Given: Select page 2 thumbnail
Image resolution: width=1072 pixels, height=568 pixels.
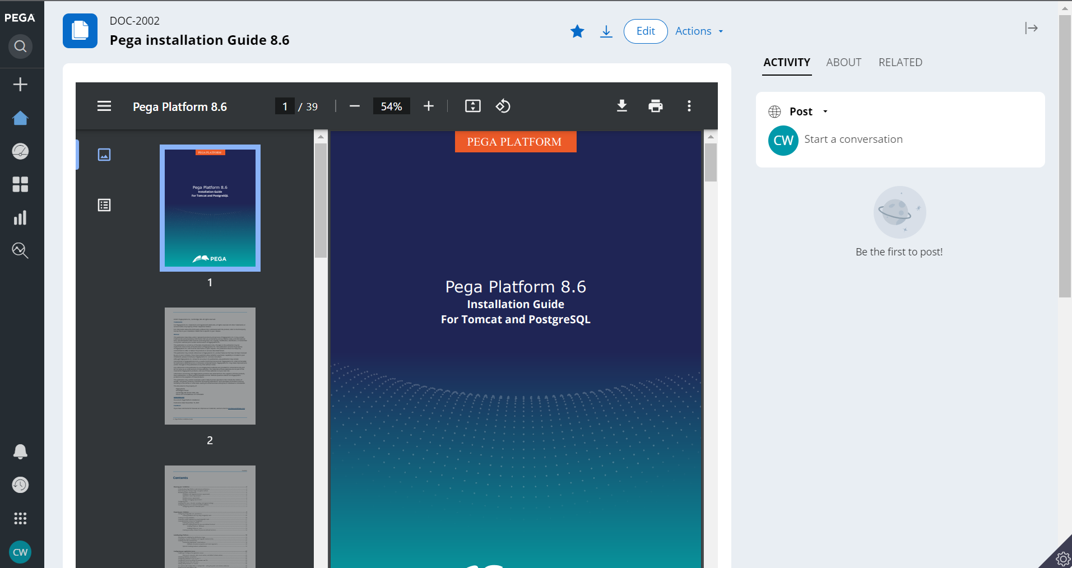Looking at the screenshot, I should point(210,366).
